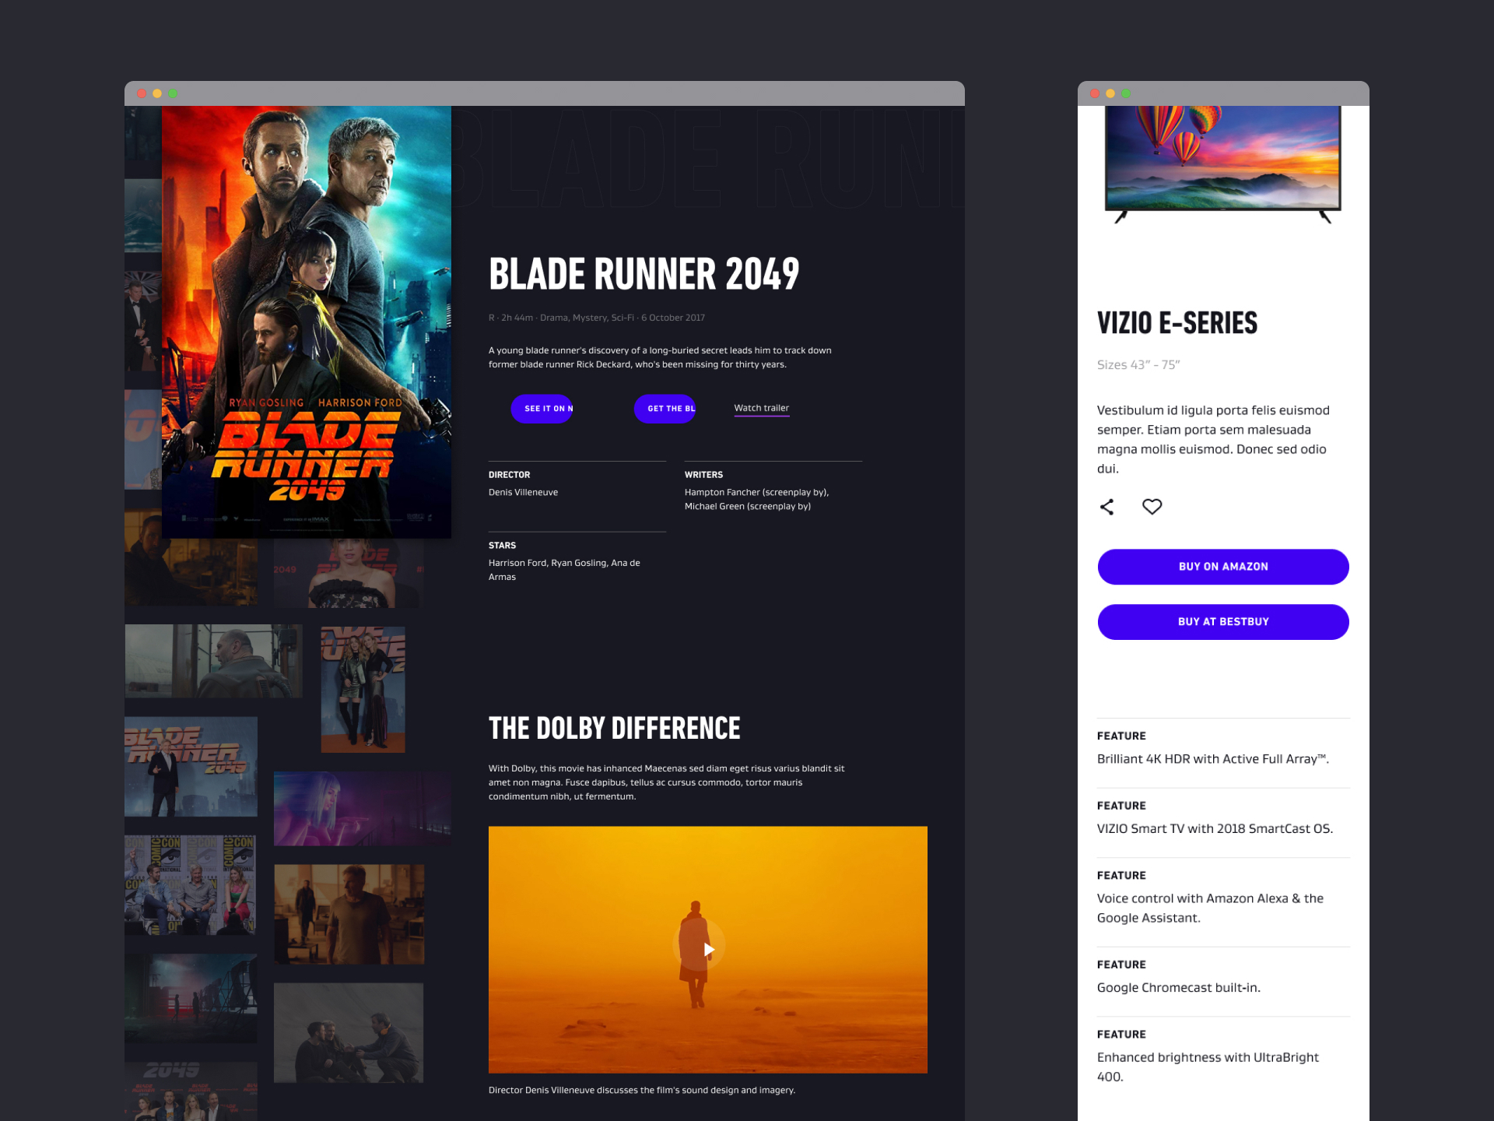
Task: Click the BLADE RUNNER 2049 heading
Action: [x=644, y=274]
